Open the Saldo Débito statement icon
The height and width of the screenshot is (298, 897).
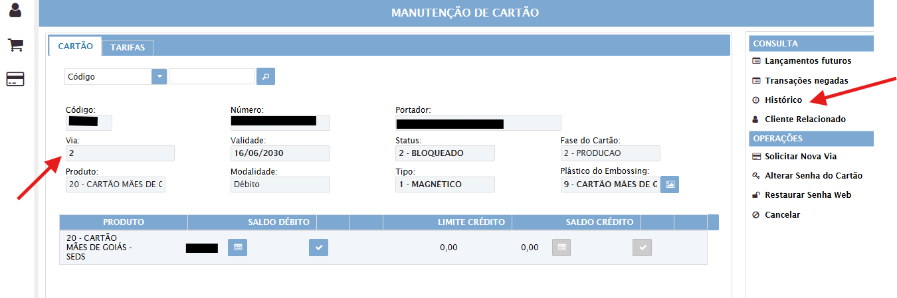(x=238, y=248)
